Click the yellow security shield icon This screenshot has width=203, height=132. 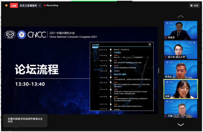(x=6, y=5)
